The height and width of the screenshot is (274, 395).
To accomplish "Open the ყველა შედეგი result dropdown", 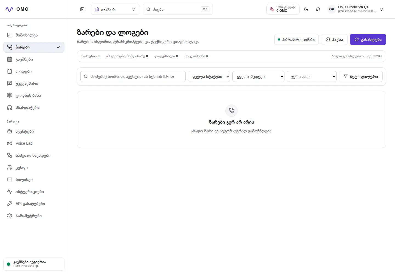I will coord(258,76).
